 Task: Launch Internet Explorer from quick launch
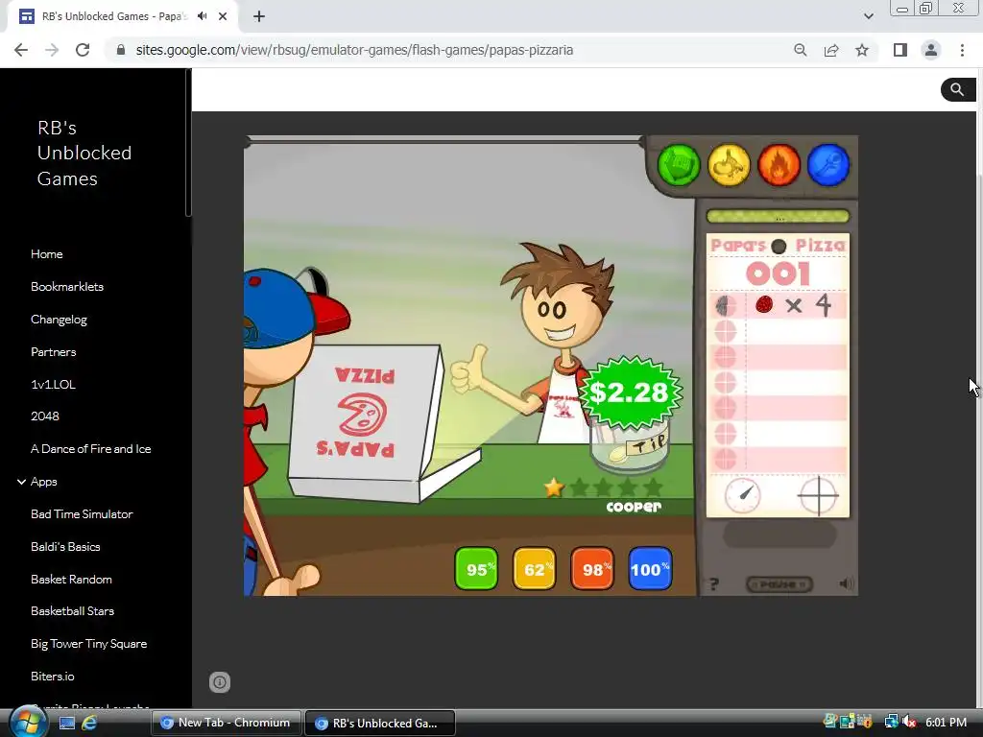point(89,723)
